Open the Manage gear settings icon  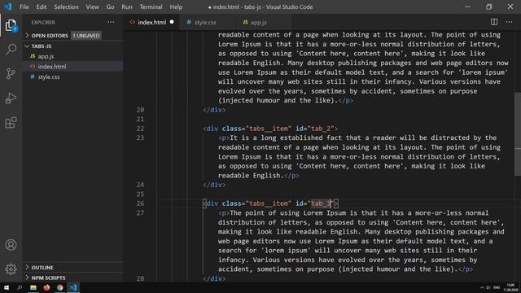11,269
